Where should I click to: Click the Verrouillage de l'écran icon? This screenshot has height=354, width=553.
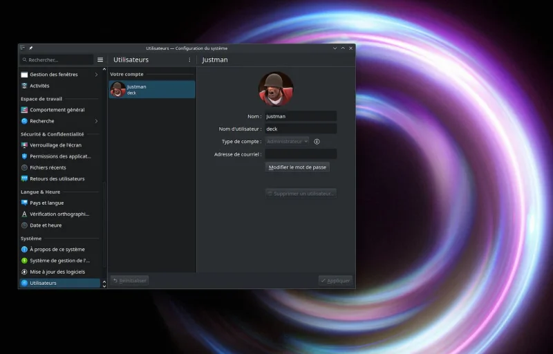point(24,145)
